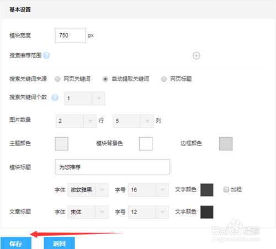The width and height of the screenshot is (276, 249).
Task: Enable the 加粗 bold checkbox
Action: coord(226,189)
